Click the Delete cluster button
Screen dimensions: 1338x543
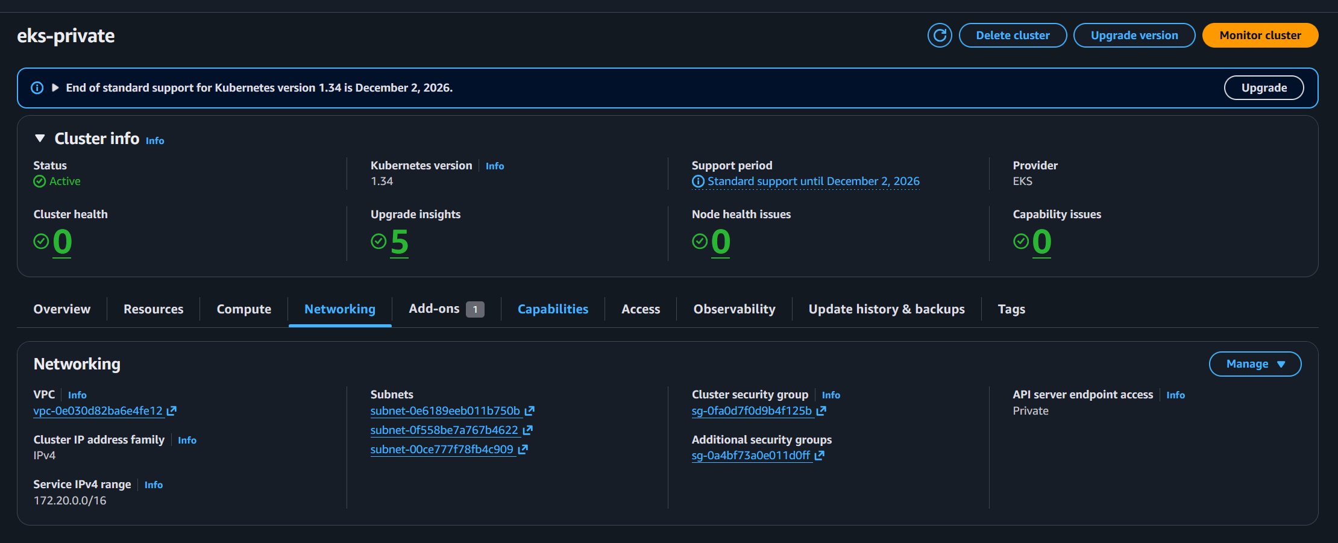[1013, 35]
